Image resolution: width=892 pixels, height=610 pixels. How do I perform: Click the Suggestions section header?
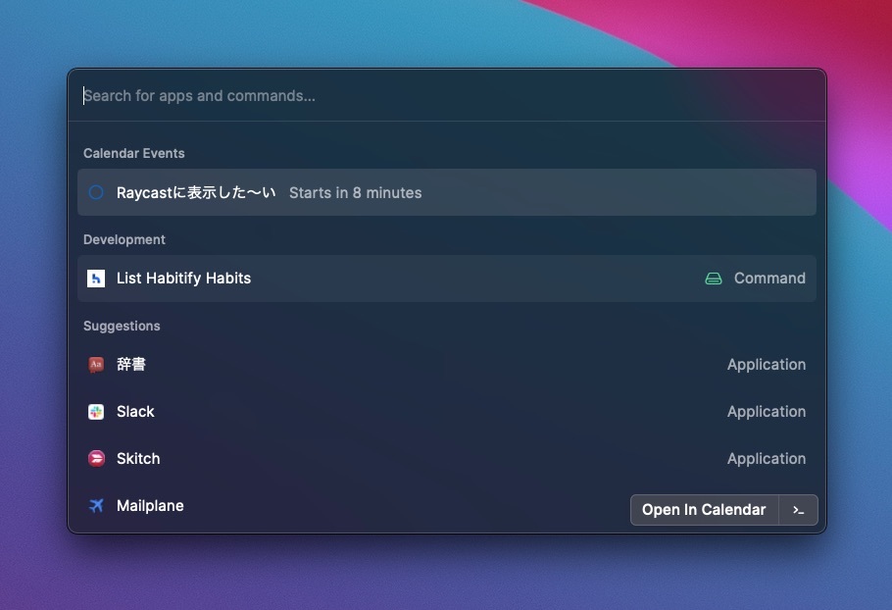pos(122,326)
